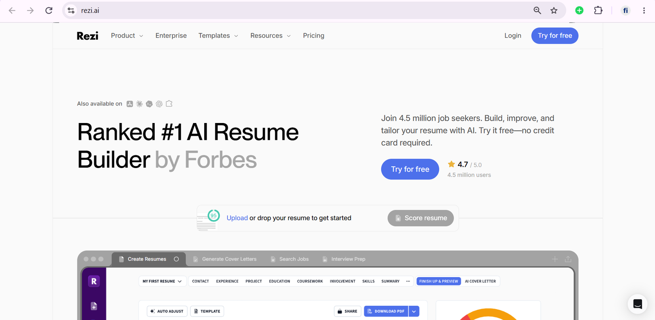Click the purple R icon in demo sidebar
The height and width of the screenshot is (320, 655).
point(94,281)
